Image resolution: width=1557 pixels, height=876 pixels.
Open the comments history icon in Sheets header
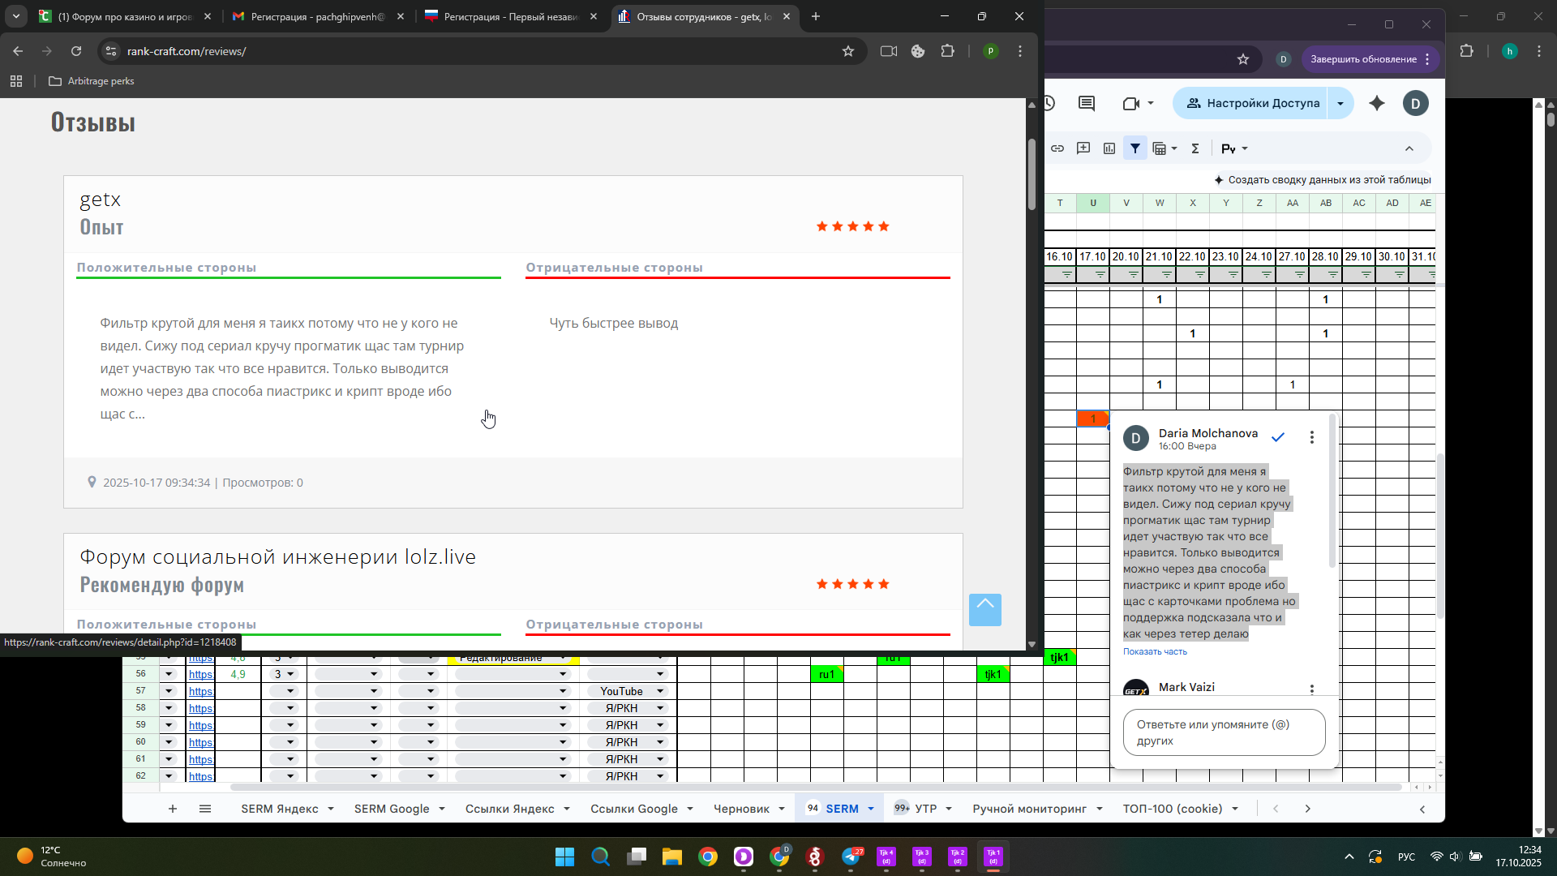point(1087,103)
